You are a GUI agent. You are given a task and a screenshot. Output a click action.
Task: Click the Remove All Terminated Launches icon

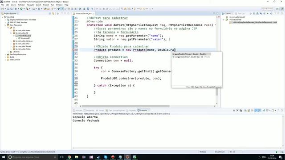click(241, 110)
